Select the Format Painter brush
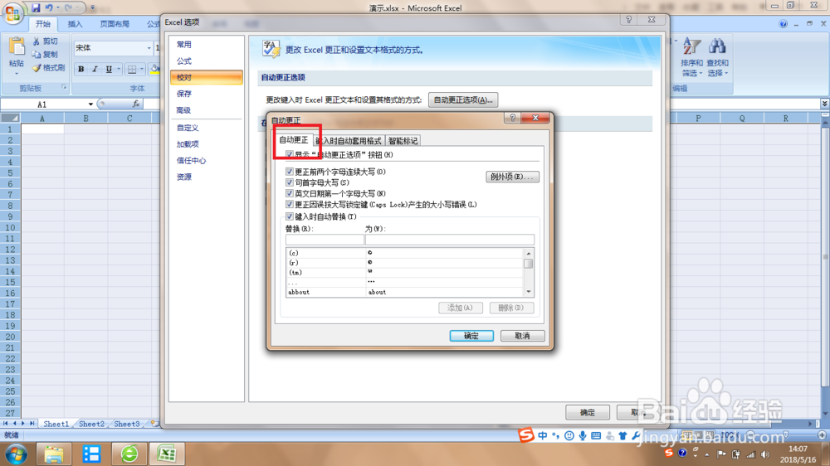The width and height of the screenshot is (830, 466). click(x=49, y=68)
